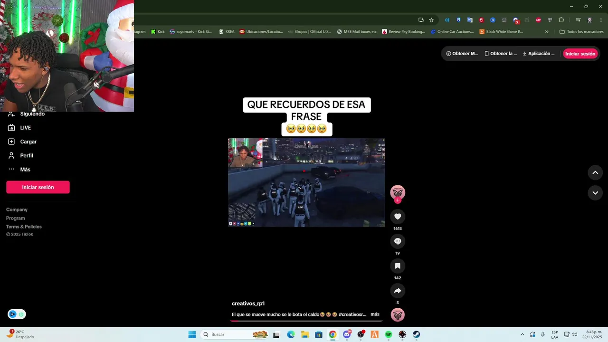Open creator avatar above like button
608x342 pixels.
(x=398, y=192)
